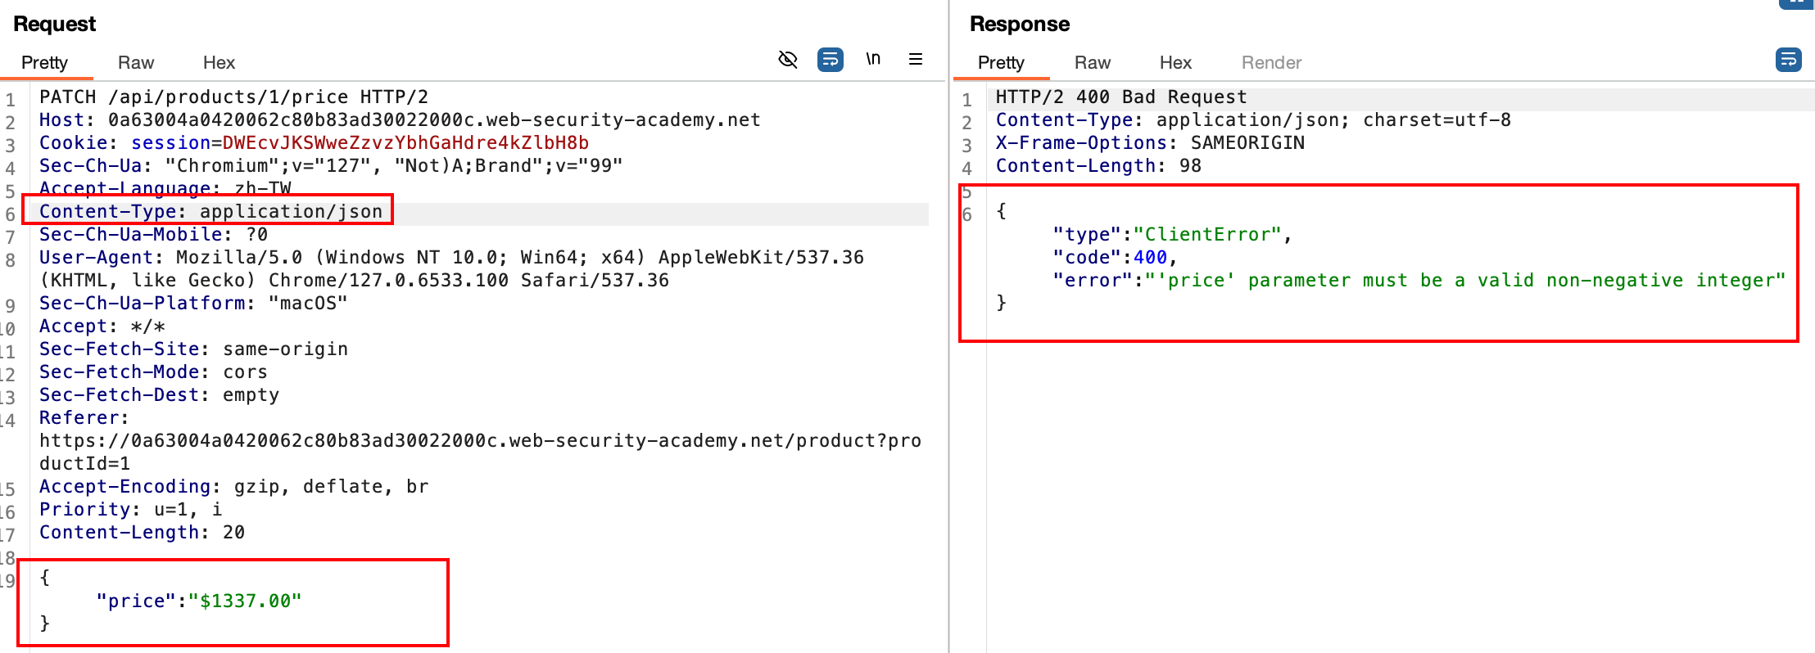The width and height of the screenshot is (1815, 653).
Task: Toggle word wrap in the Response panel
Action: click(1788, 60)
